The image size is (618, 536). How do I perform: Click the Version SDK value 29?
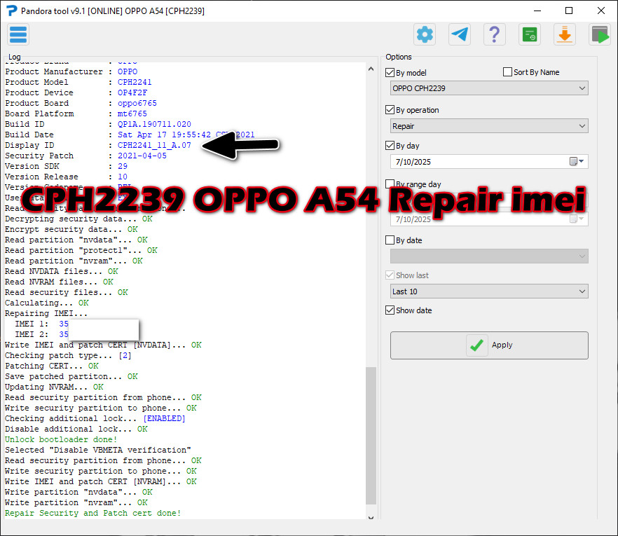[x=122, y=166]
